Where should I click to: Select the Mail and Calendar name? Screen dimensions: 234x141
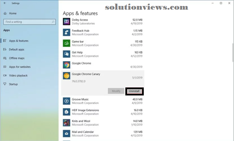(x=83, y=132)
